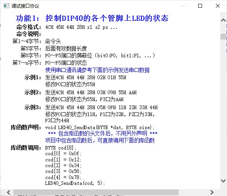Click the call LED40_SendData(cod, 5);
The width and height of the screenshot is (227, 196).
tap(75, 183)
